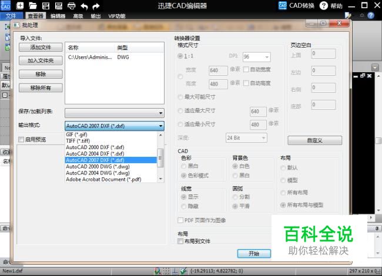Click the blue help icon under ribbon
The width and height of the screenshot is (382, 276).
[x=371, y=16]
